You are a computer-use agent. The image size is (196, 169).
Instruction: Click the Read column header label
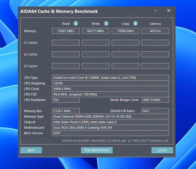[66, 24]
